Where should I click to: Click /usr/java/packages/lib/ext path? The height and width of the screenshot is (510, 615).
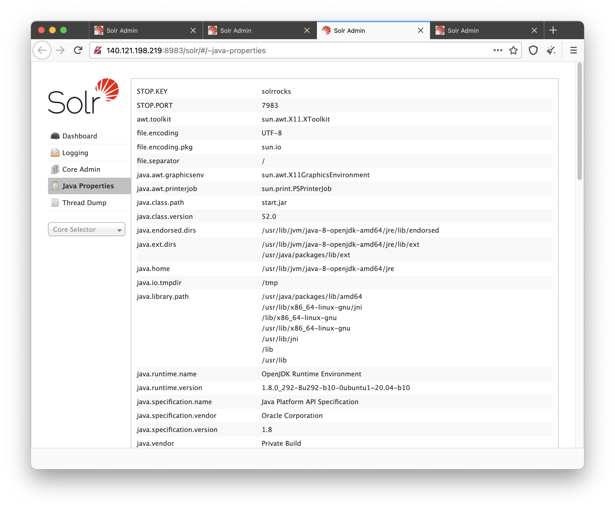pyautogui.click(x=306, y=255)
